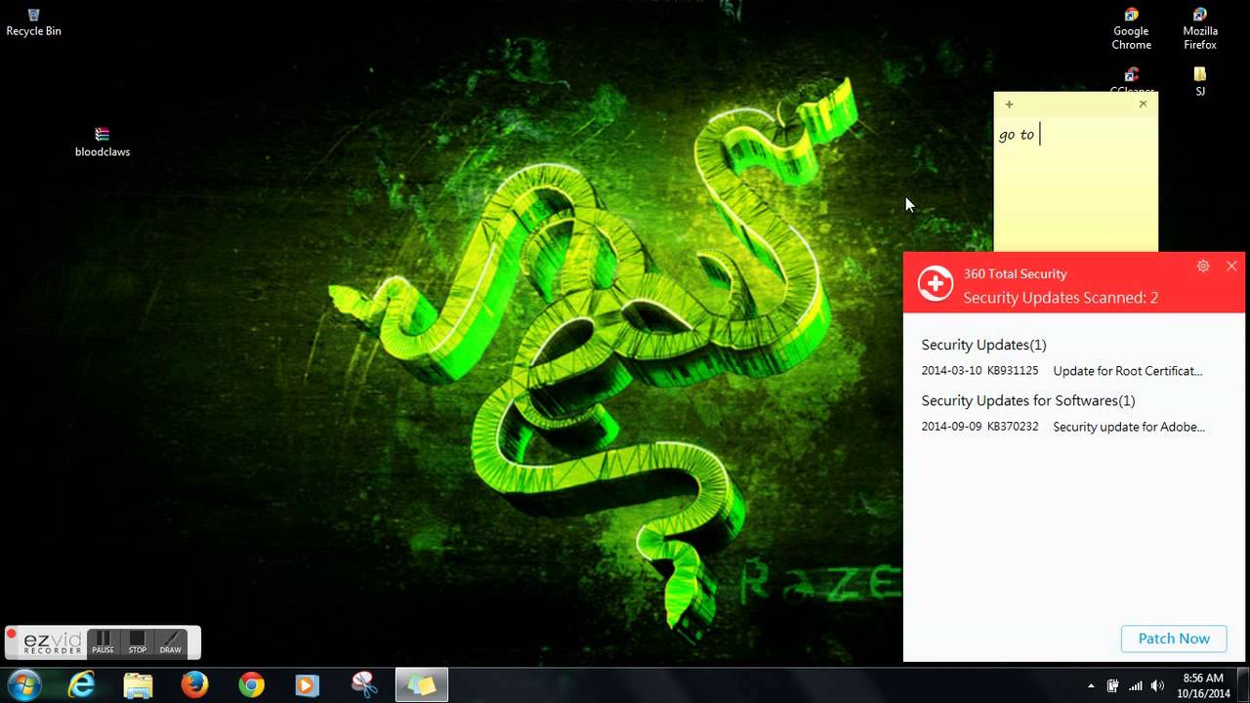Open Windows Media Player from taskbar

pyautogui.click(x=307, y=685)
